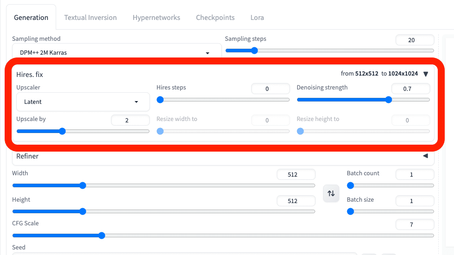Switch to the Textual Inversion tab
Screen dimensions: 454x255
[91, 18]
